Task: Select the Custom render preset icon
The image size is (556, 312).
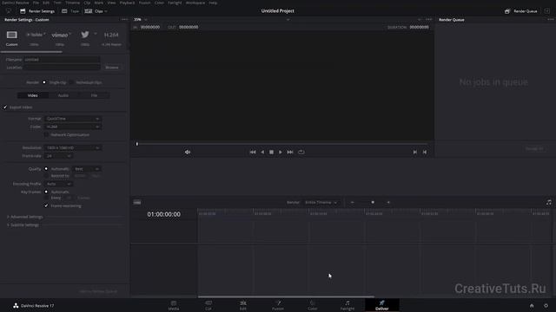Action: coord(11,35)
